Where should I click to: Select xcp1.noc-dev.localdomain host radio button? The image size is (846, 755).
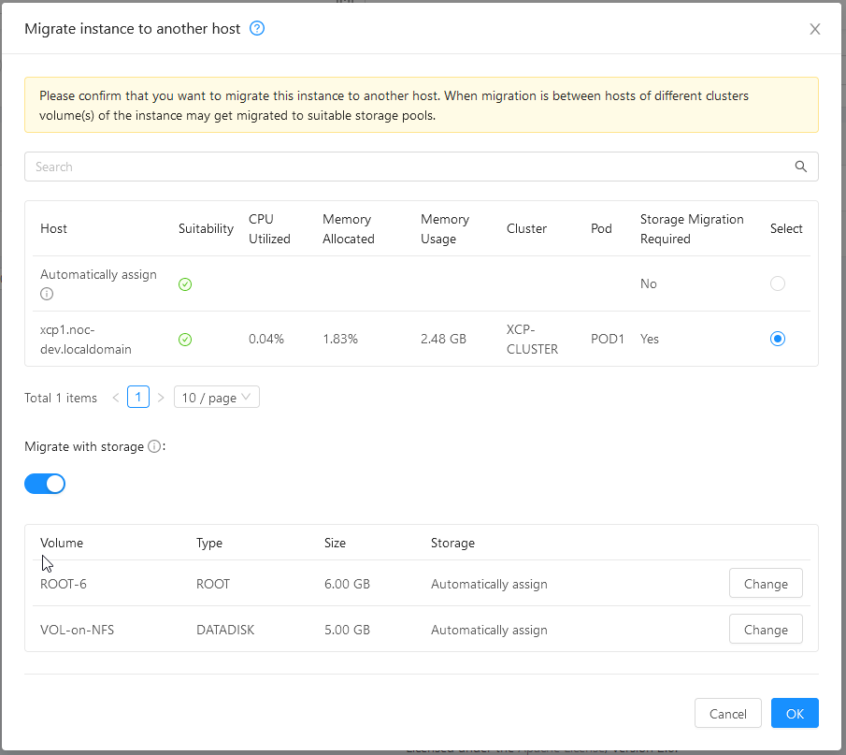[777, 339]
